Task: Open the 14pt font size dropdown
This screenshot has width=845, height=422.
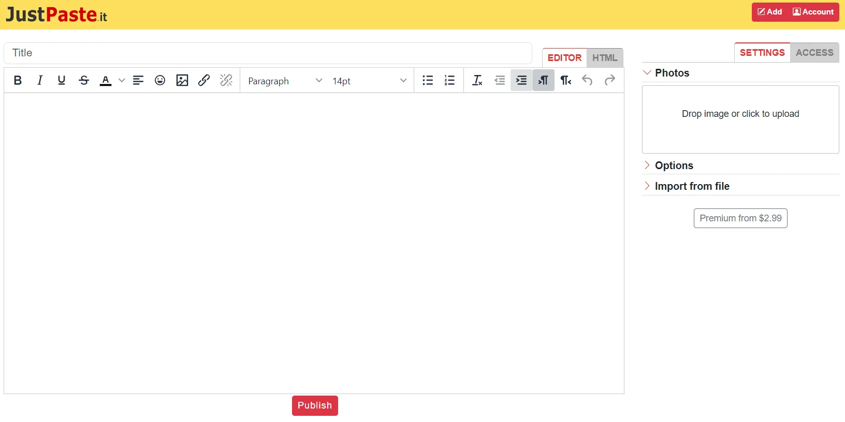Action: click(369, 81)
